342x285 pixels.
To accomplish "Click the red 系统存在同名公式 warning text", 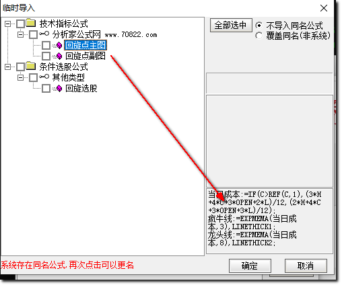I will tap(67, 266).
